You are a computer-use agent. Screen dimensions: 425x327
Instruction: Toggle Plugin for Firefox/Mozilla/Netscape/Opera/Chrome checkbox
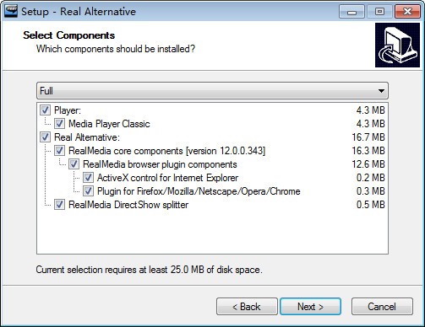88,190
